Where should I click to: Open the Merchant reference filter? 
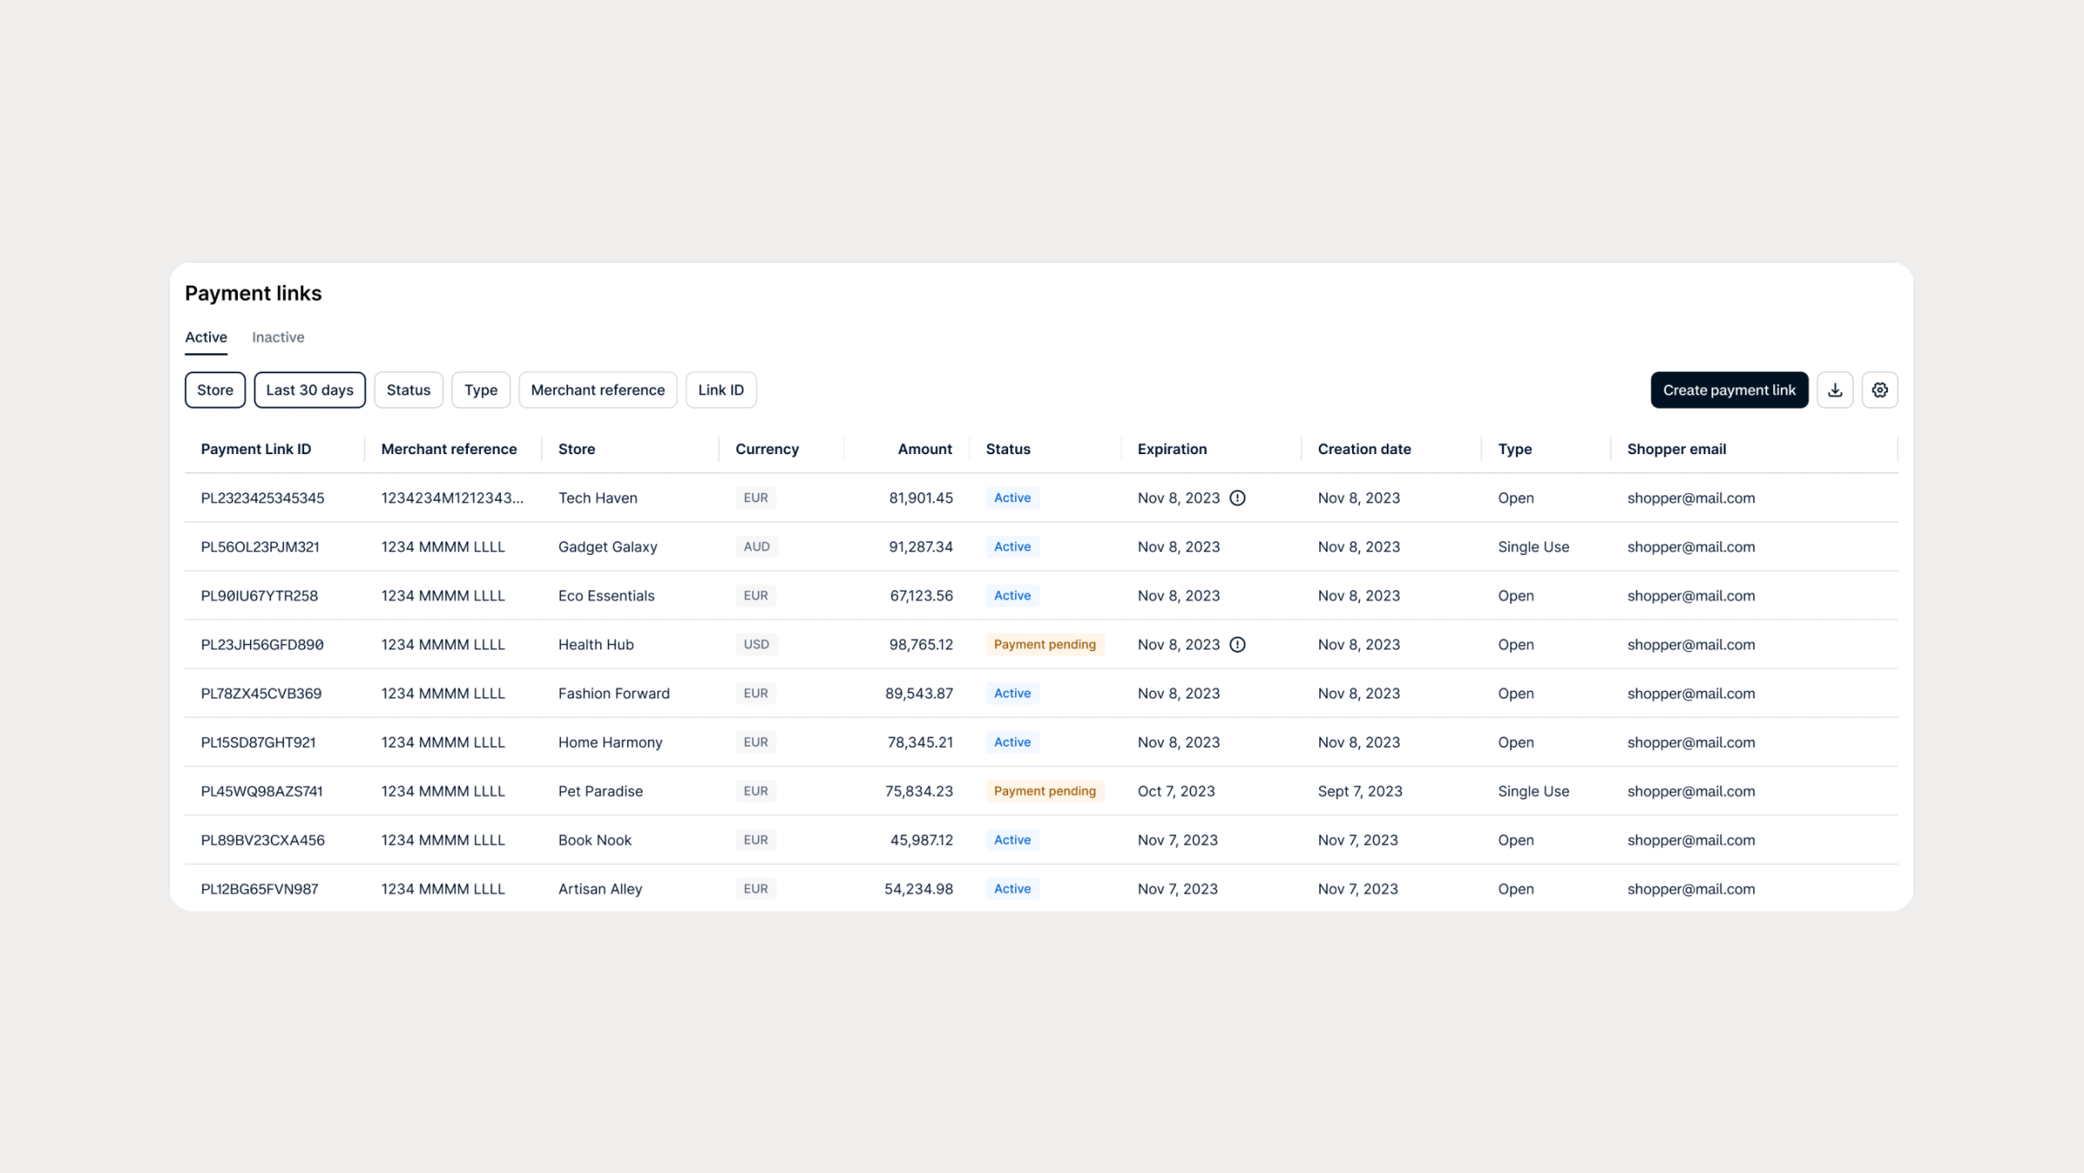point(597,390)
